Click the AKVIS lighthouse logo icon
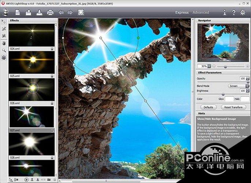This screenshot has width=251, height=183. pyautogui.click(x=5, y=12)
